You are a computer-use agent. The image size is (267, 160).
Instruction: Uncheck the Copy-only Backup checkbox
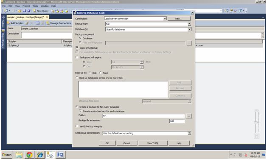(x=77, y=48)
